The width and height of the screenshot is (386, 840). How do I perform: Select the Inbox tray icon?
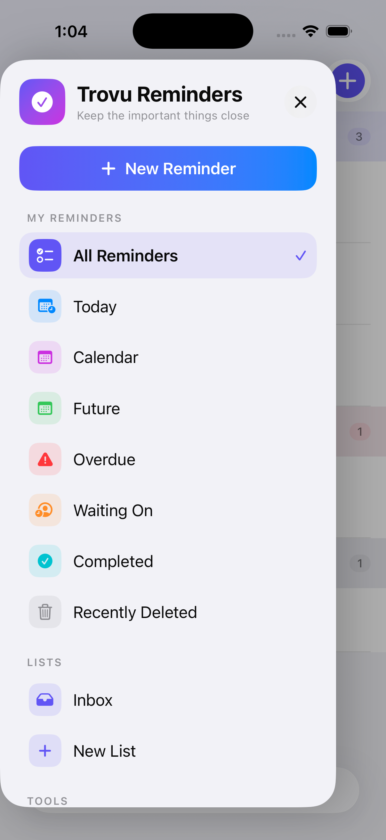pos(45,699)
